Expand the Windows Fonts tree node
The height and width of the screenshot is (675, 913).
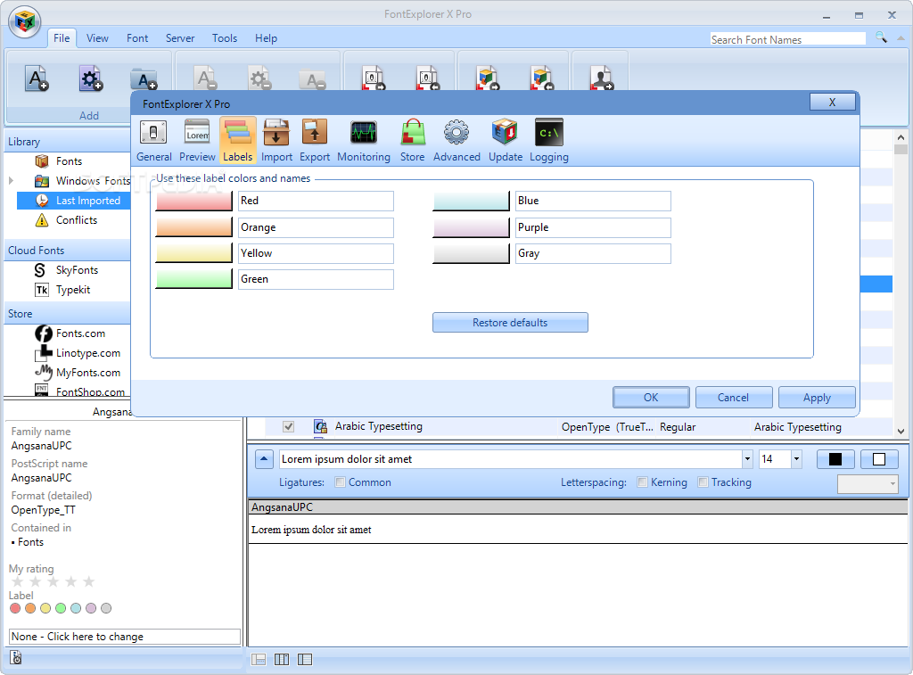coord(11,181)
